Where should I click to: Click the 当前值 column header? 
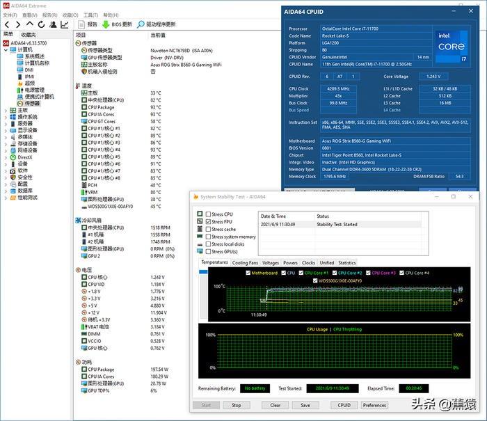click(x=158, y=35)
